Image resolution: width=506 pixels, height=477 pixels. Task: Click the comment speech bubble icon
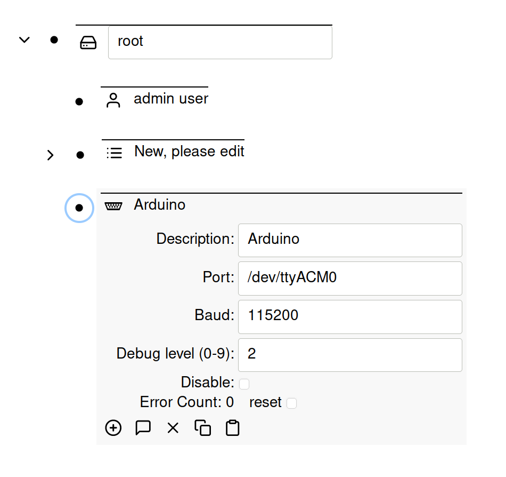143,428
